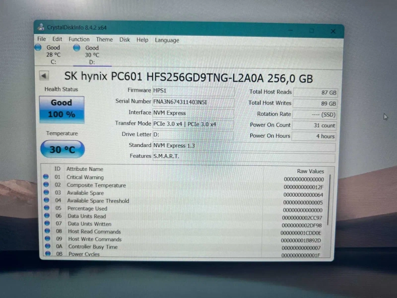Click the ID column header
Viewport: 397px width, 298px height.
point(58,169)
